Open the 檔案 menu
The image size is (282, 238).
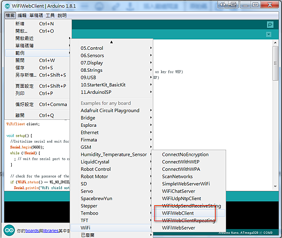click(x=10, y=15)
